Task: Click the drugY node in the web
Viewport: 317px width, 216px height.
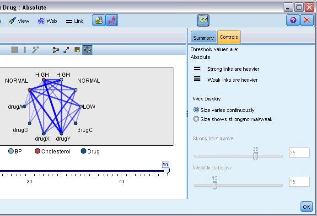Action: click(x=61, y=133)
